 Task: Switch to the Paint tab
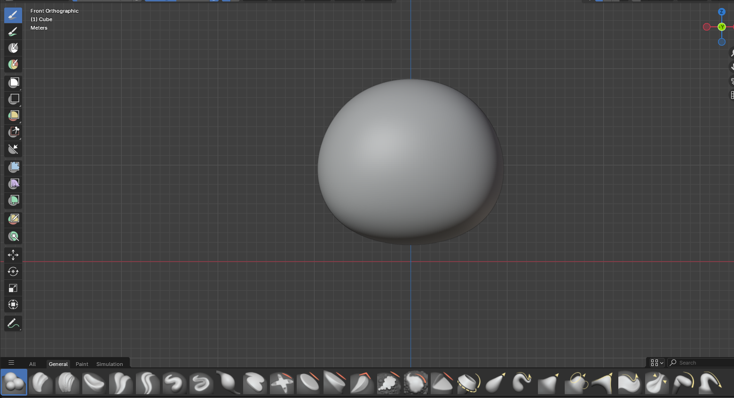click(x=82, y=364)
